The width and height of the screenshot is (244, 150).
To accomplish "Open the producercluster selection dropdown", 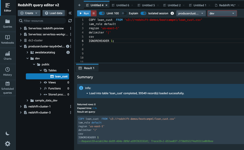I will point(191,13).
